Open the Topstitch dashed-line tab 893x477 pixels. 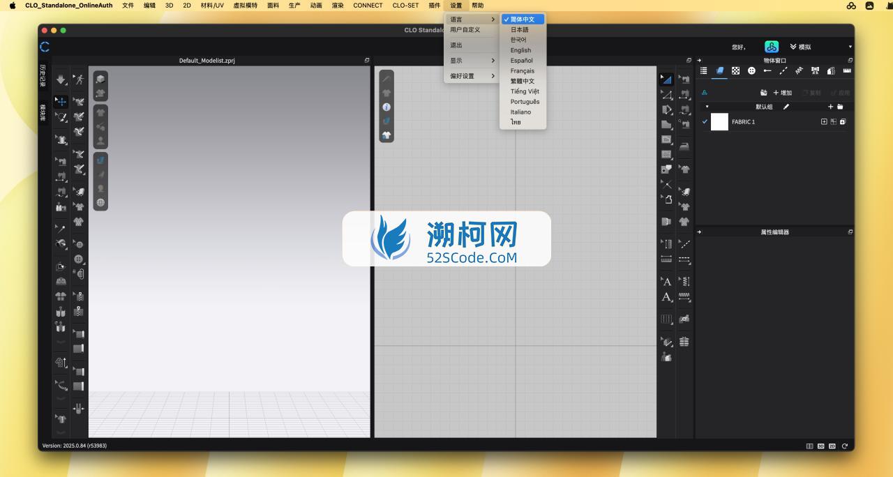click(x=783, y=70)
